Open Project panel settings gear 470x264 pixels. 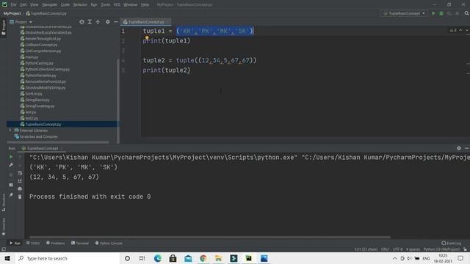(x=108, y=22)
